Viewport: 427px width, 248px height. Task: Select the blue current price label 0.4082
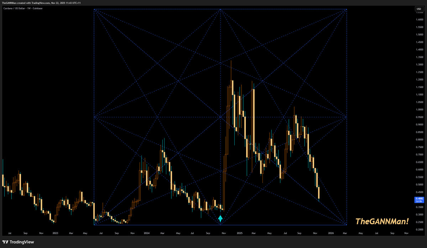419,198
